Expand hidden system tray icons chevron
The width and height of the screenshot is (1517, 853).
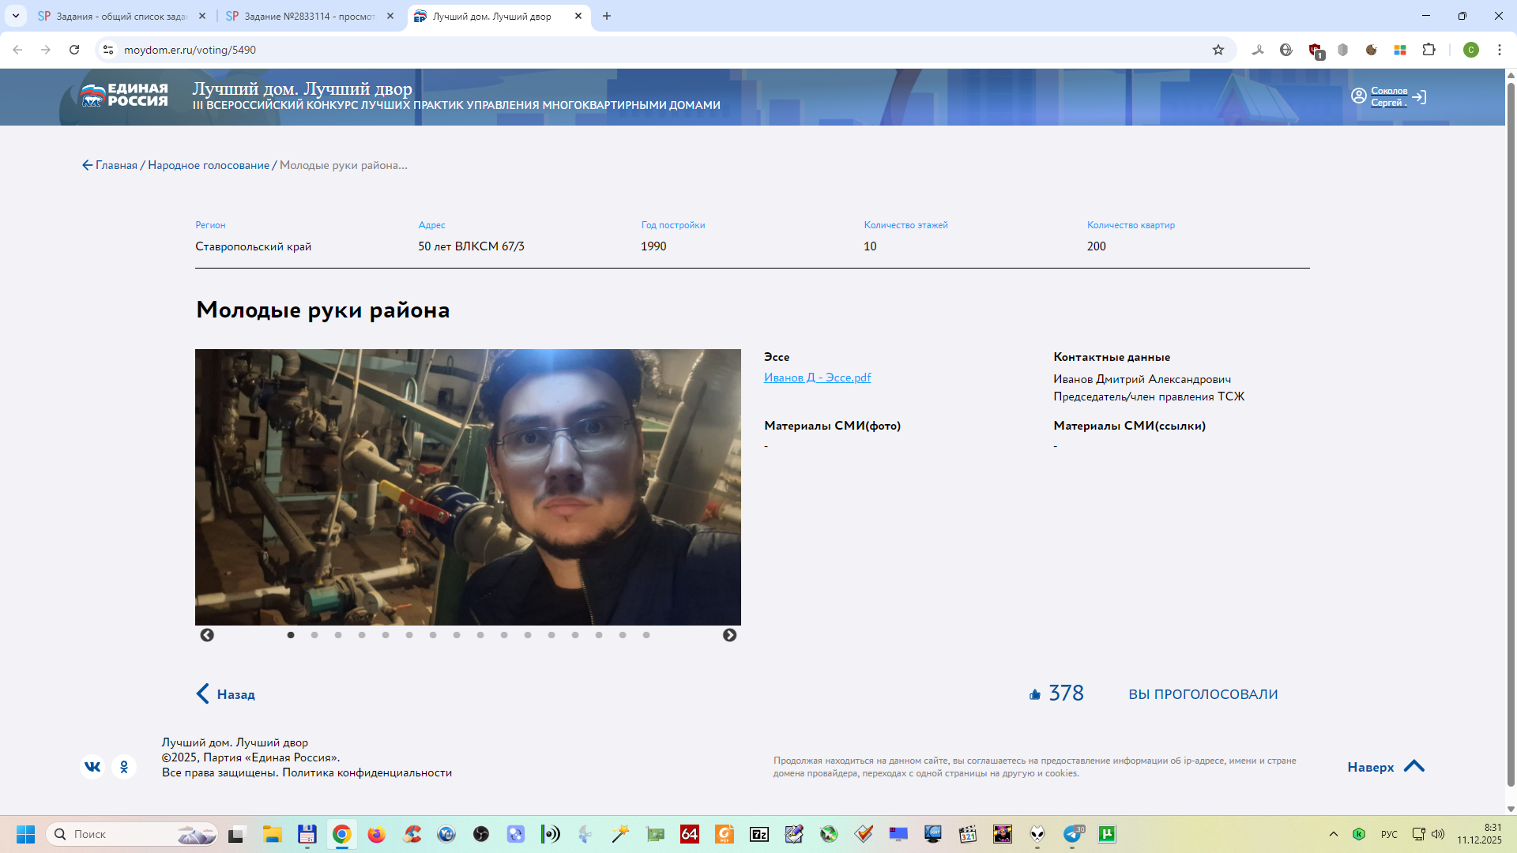coord(1334,834)
